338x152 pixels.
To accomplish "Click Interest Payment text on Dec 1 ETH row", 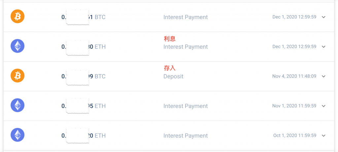I will [x=186, y=47].
